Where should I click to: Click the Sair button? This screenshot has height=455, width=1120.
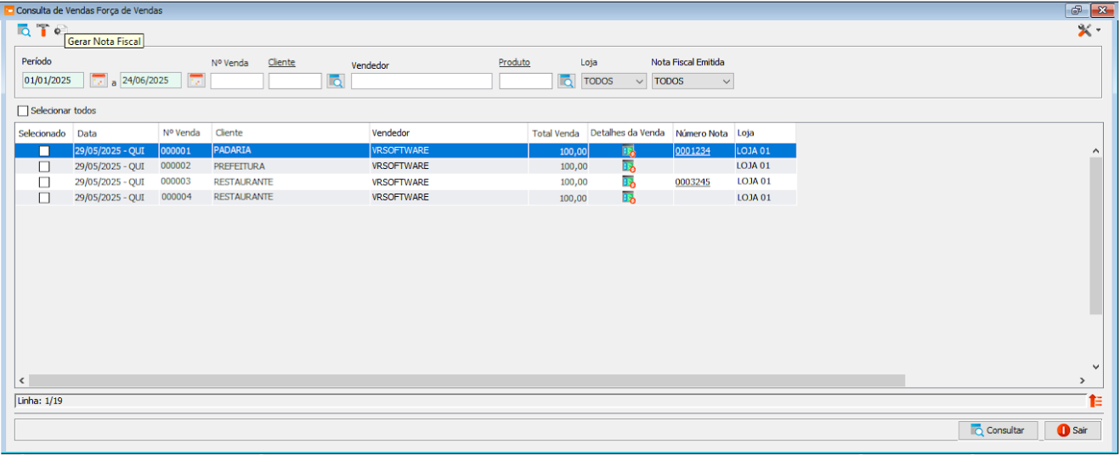pyautogui.click(x=1072, y=430)
